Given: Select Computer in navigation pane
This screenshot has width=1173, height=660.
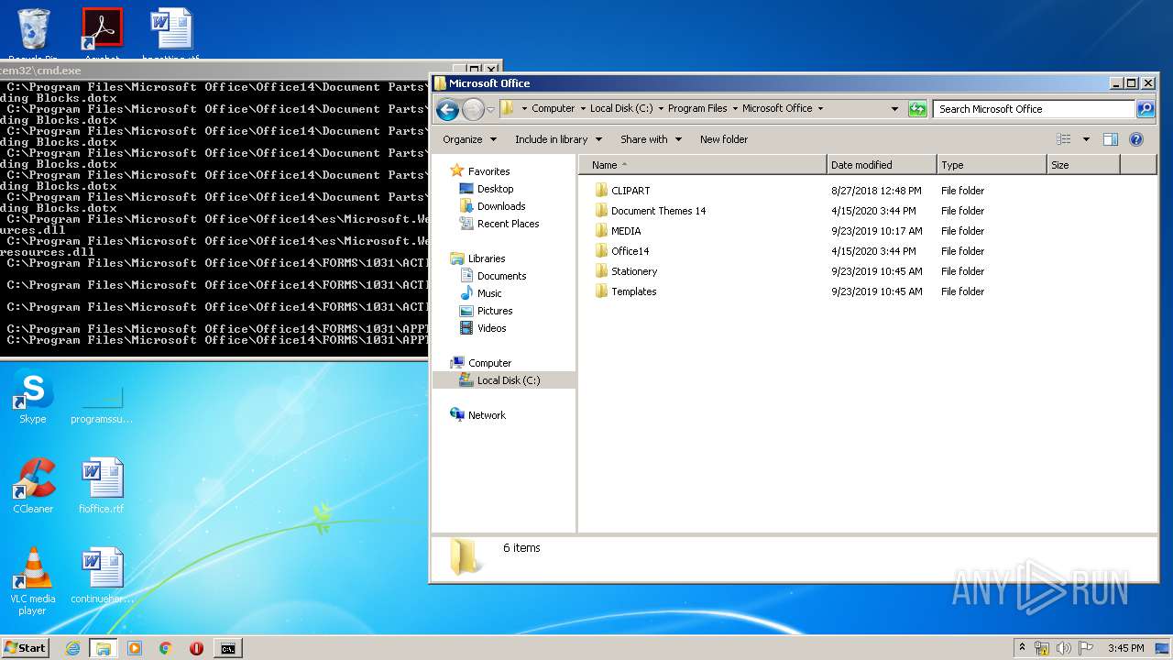Looking at the screenshot, I should tap(489, 363).
